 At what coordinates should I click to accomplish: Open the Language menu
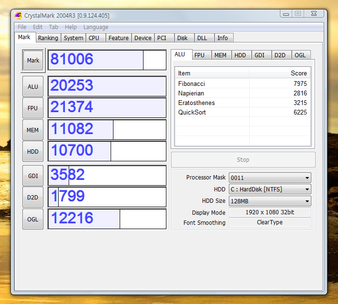96,27
